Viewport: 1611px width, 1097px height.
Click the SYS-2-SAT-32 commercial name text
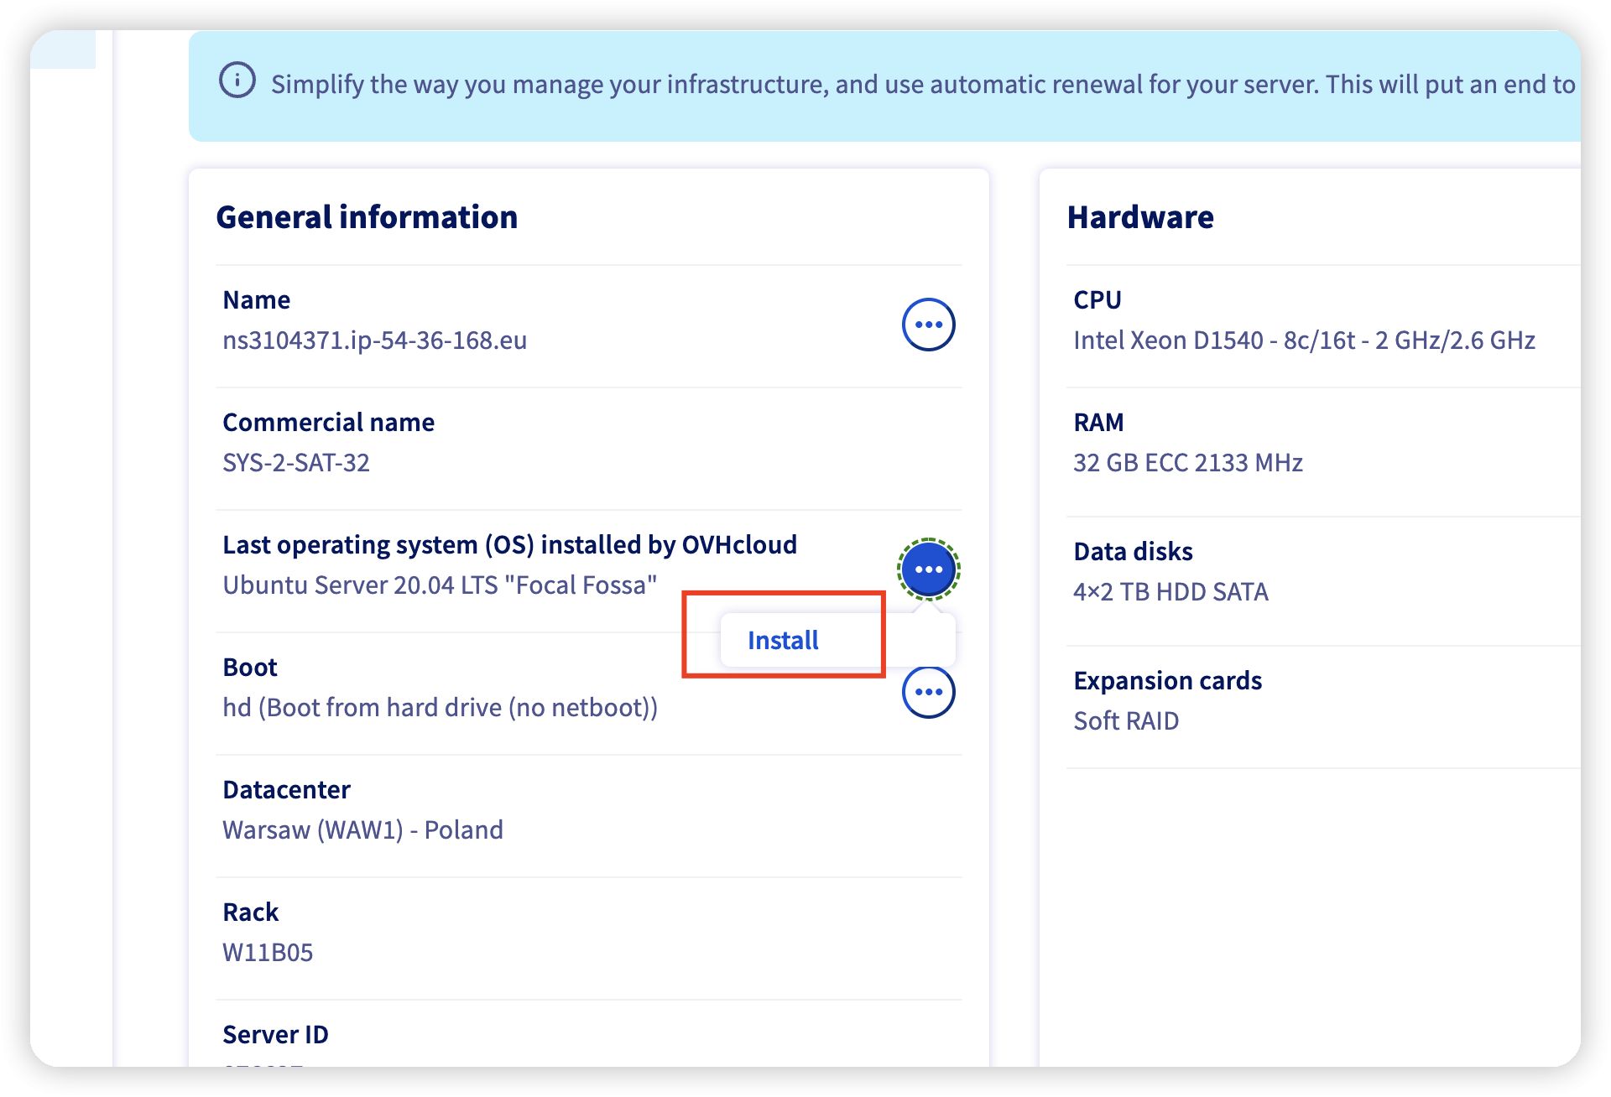coord(296,463)
